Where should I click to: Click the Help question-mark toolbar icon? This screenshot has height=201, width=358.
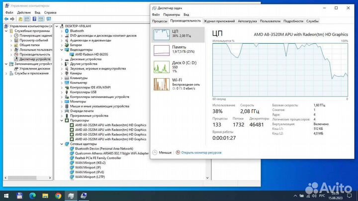pos(34,19)
